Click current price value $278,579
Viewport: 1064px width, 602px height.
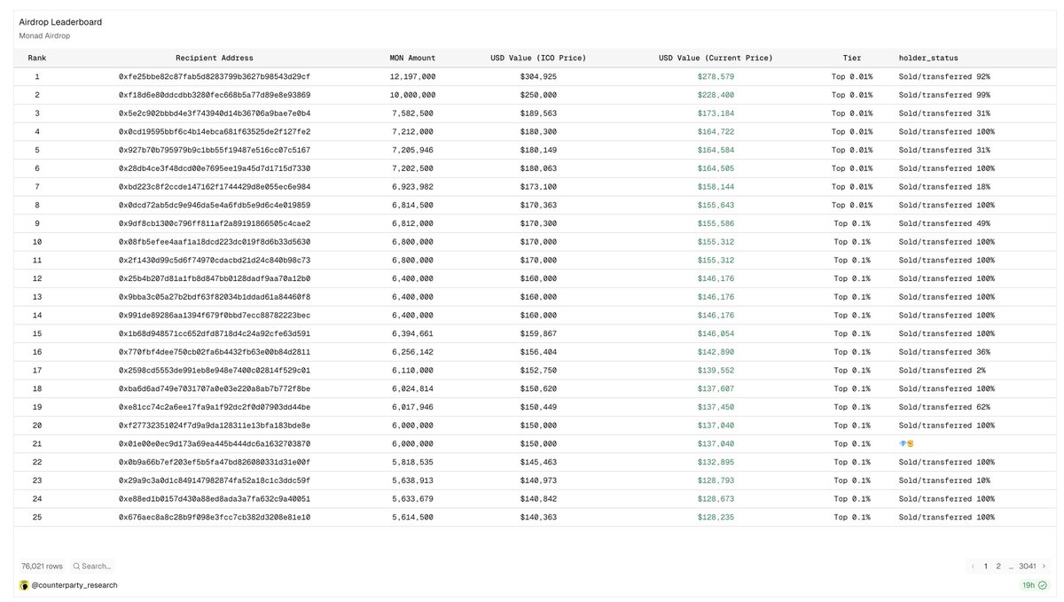coord(716,77)
